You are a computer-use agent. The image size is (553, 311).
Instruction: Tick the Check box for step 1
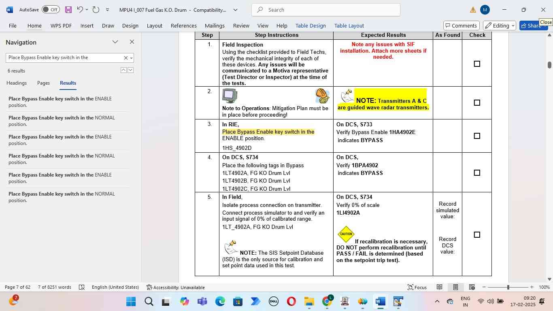[x=477, y=64]
